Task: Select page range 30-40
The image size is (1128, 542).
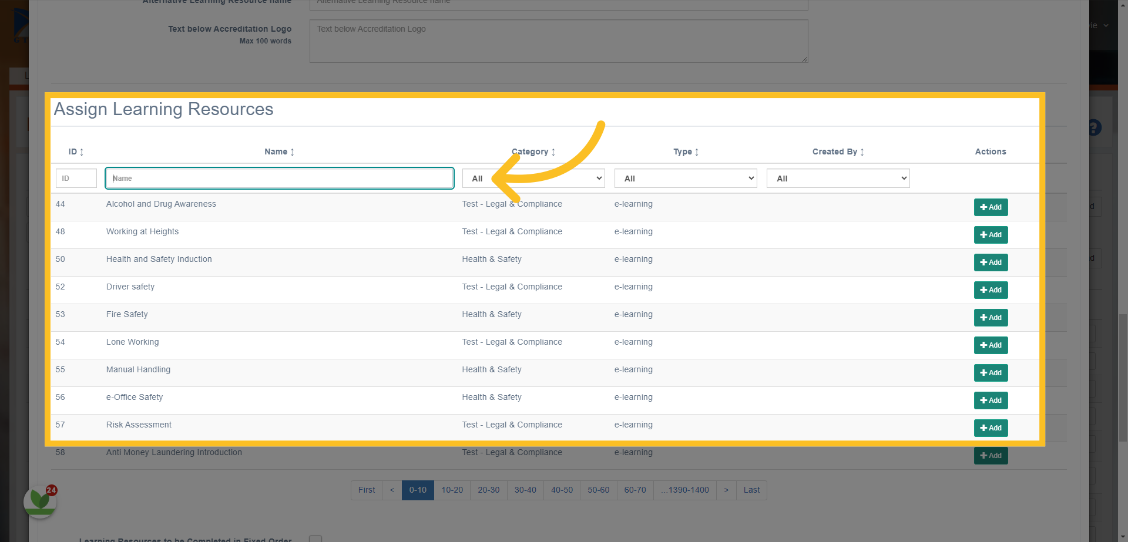Action: click(525, 490)
